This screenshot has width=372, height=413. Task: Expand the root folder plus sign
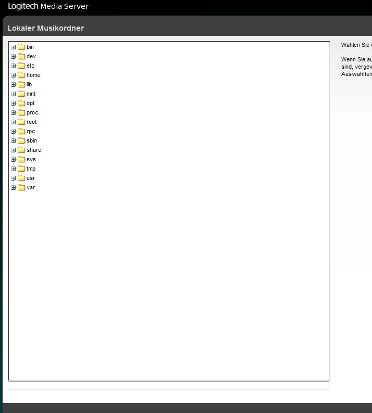pos(14,122)
